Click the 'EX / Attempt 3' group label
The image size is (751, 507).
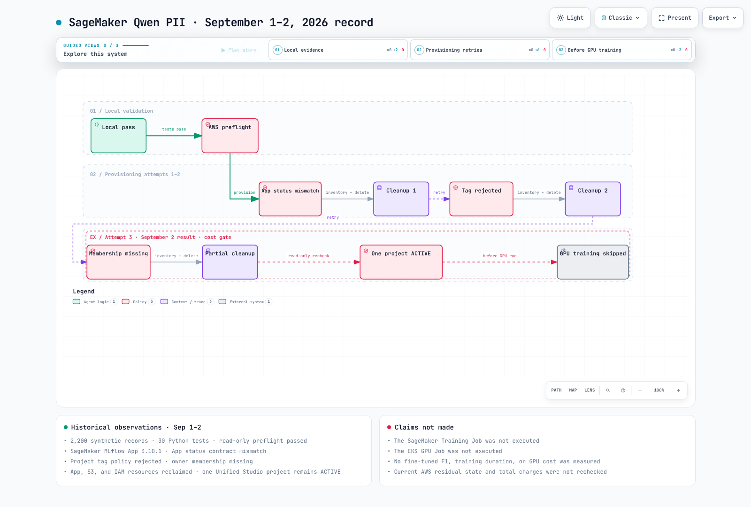pyautogui.click(x=161, y=237)
